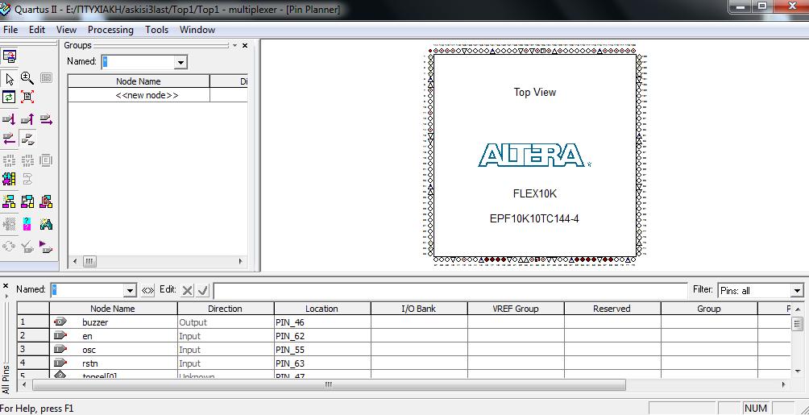Open the Tools menu
This screenshot has height=415, width=809.
click(157, 30)
